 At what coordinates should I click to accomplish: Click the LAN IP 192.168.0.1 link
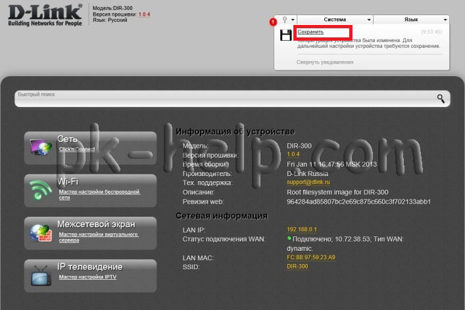302,229
